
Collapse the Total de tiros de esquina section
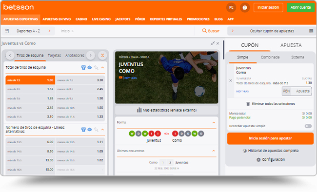coord(102,68)
